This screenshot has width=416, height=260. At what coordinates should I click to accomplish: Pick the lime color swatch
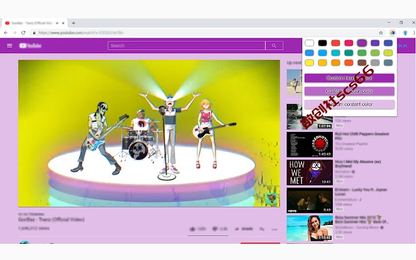pyautogui.click(x=388, y=53)
